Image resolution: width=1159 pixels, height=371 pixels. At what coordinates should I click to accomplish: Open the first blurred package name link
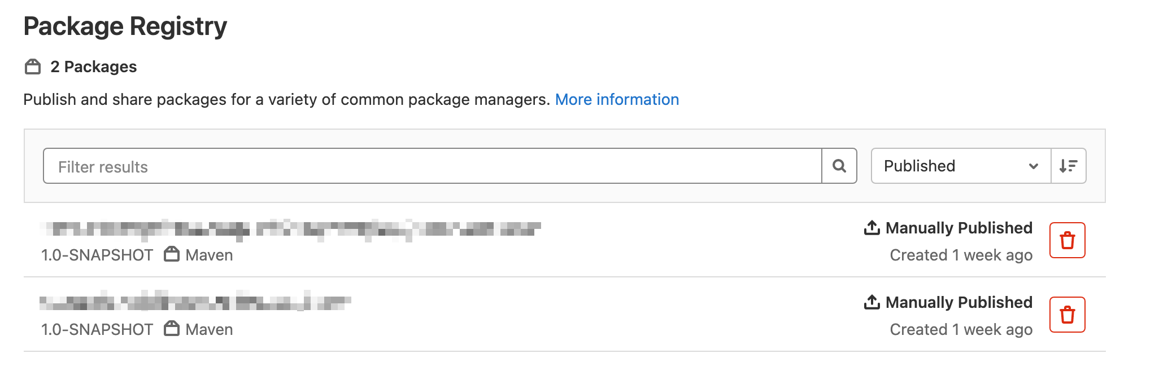point(290,229)
